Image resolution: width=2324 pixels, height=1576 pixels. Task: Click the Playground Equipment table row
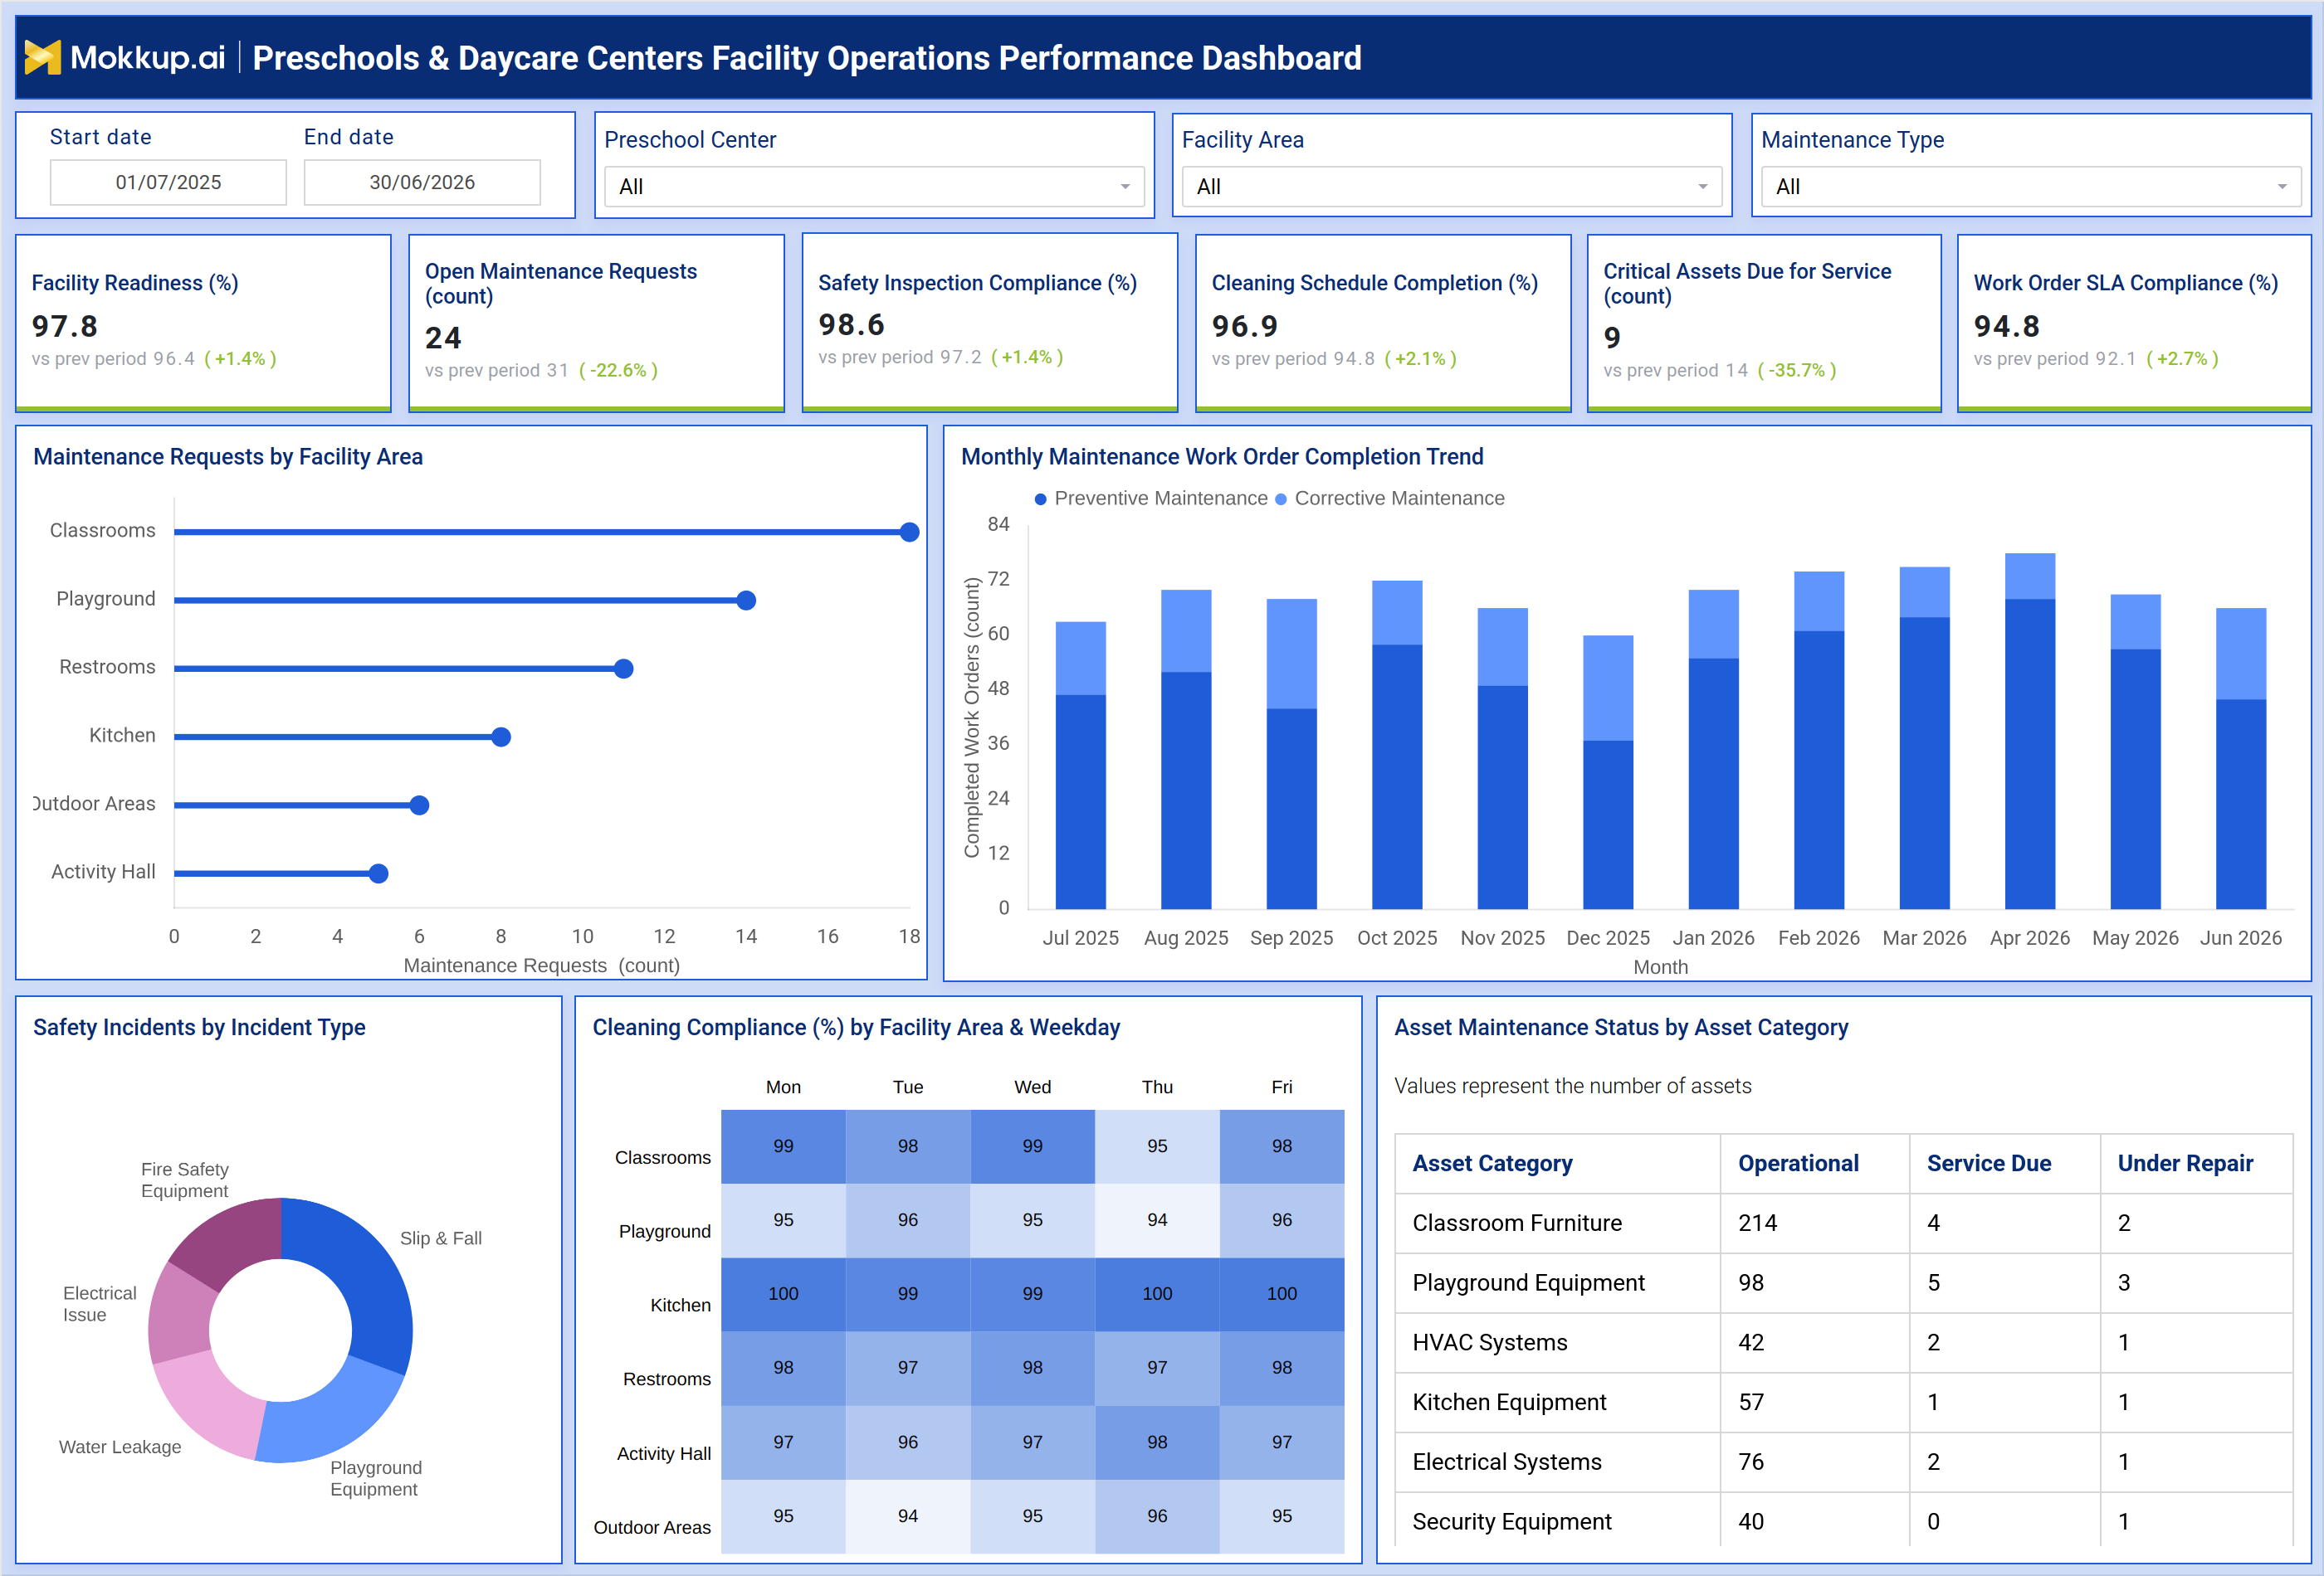[x=1843, y=1283]
